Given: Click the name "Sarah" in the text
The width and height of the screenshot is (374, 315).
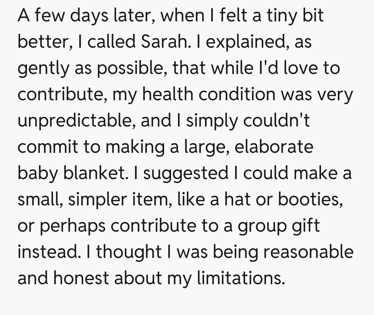Looking at the screenshot, I should point(165,42).
